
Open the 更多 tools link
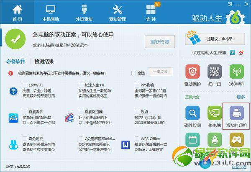(x=241, y=97)
